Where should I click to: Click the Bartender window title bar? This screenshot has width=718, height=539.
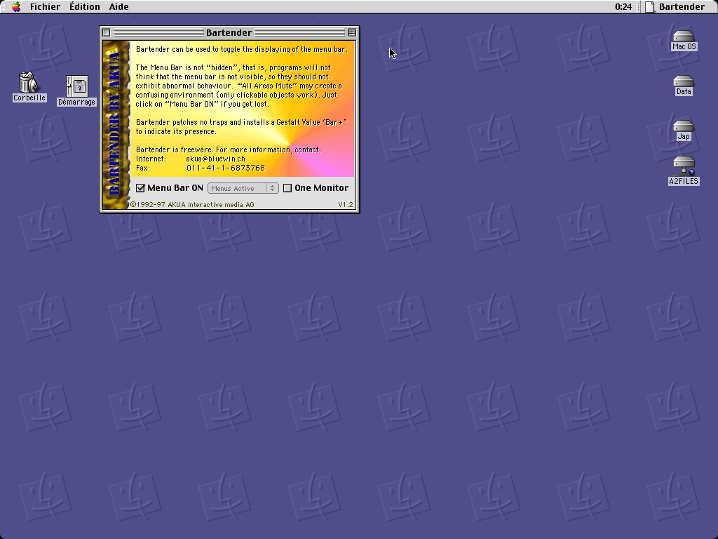click(x=229, y=32)
